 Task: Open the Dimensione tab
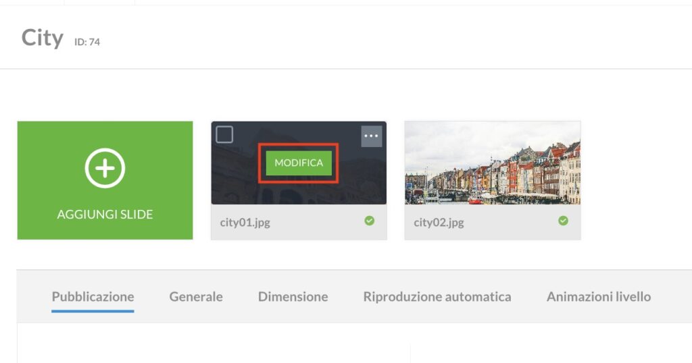tap(293, 296)
